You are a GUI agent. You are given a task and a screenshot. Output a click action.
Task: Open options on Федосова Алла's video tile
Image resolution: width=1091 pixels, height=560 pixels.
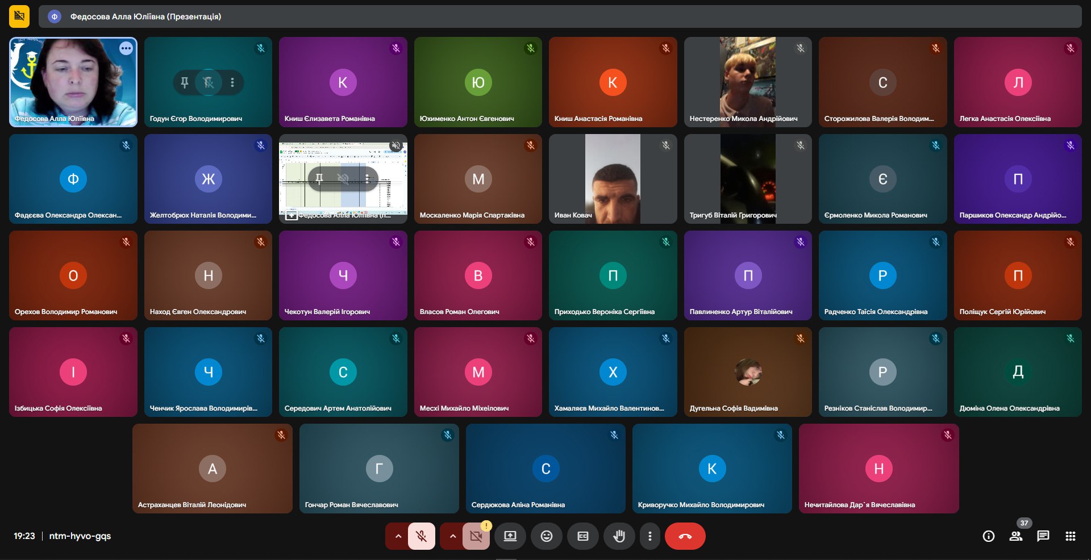[126, 49]
